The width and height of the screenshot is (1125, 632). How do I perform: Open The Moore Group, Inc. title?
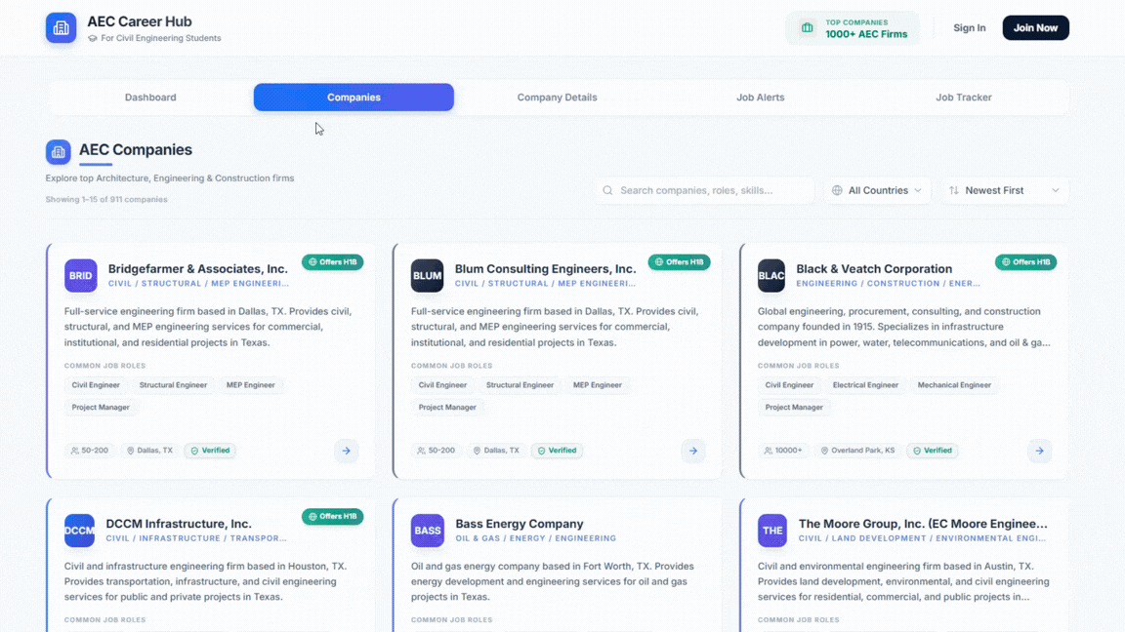tap(923, 524)
